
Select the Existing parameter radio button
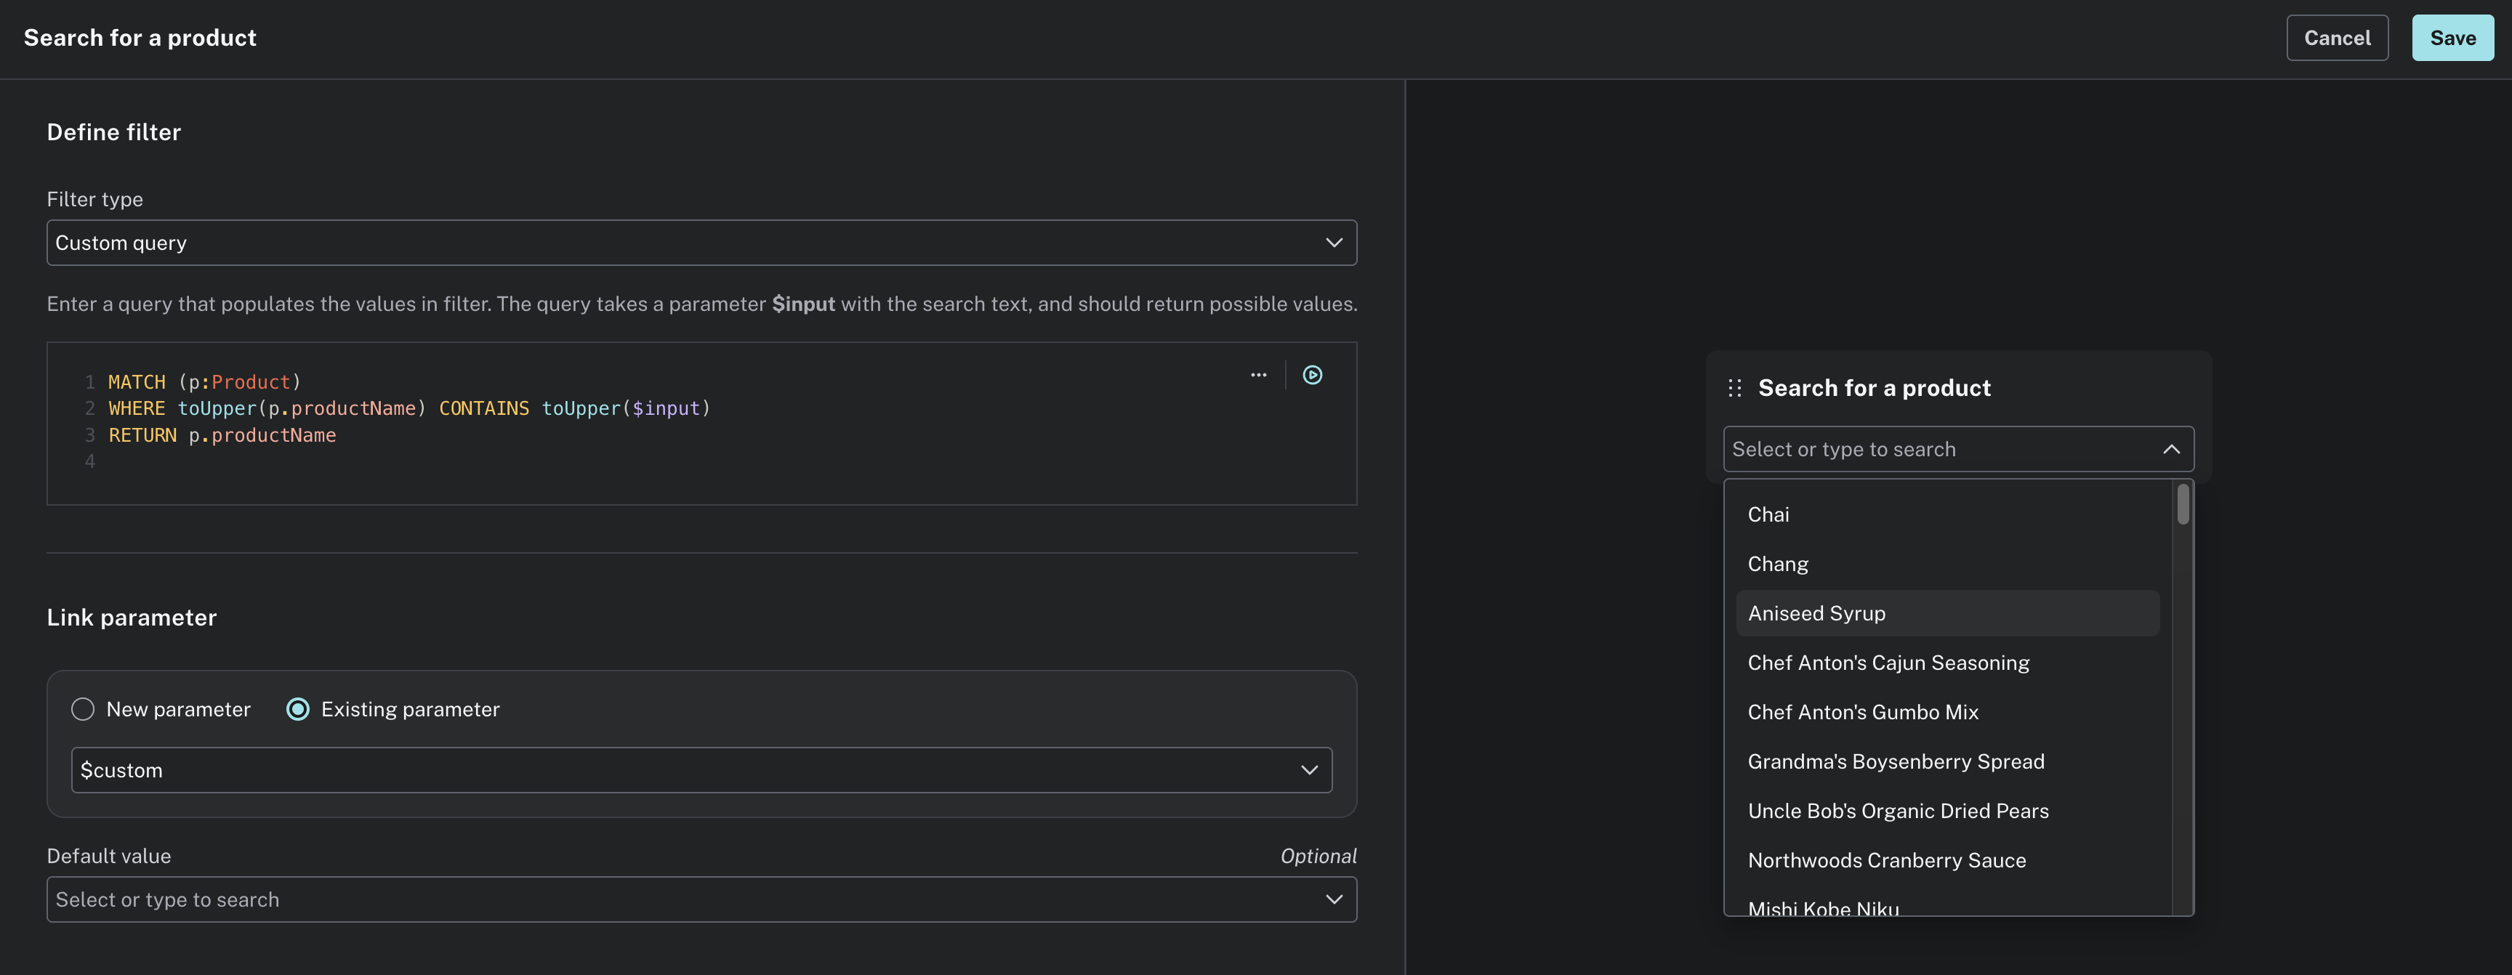tap(297, 709)
